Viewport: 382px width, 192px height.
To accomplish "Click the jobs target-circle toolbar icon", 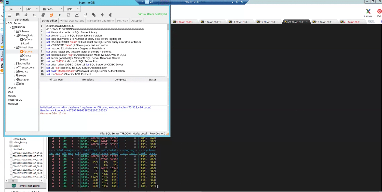I will 111,15.
